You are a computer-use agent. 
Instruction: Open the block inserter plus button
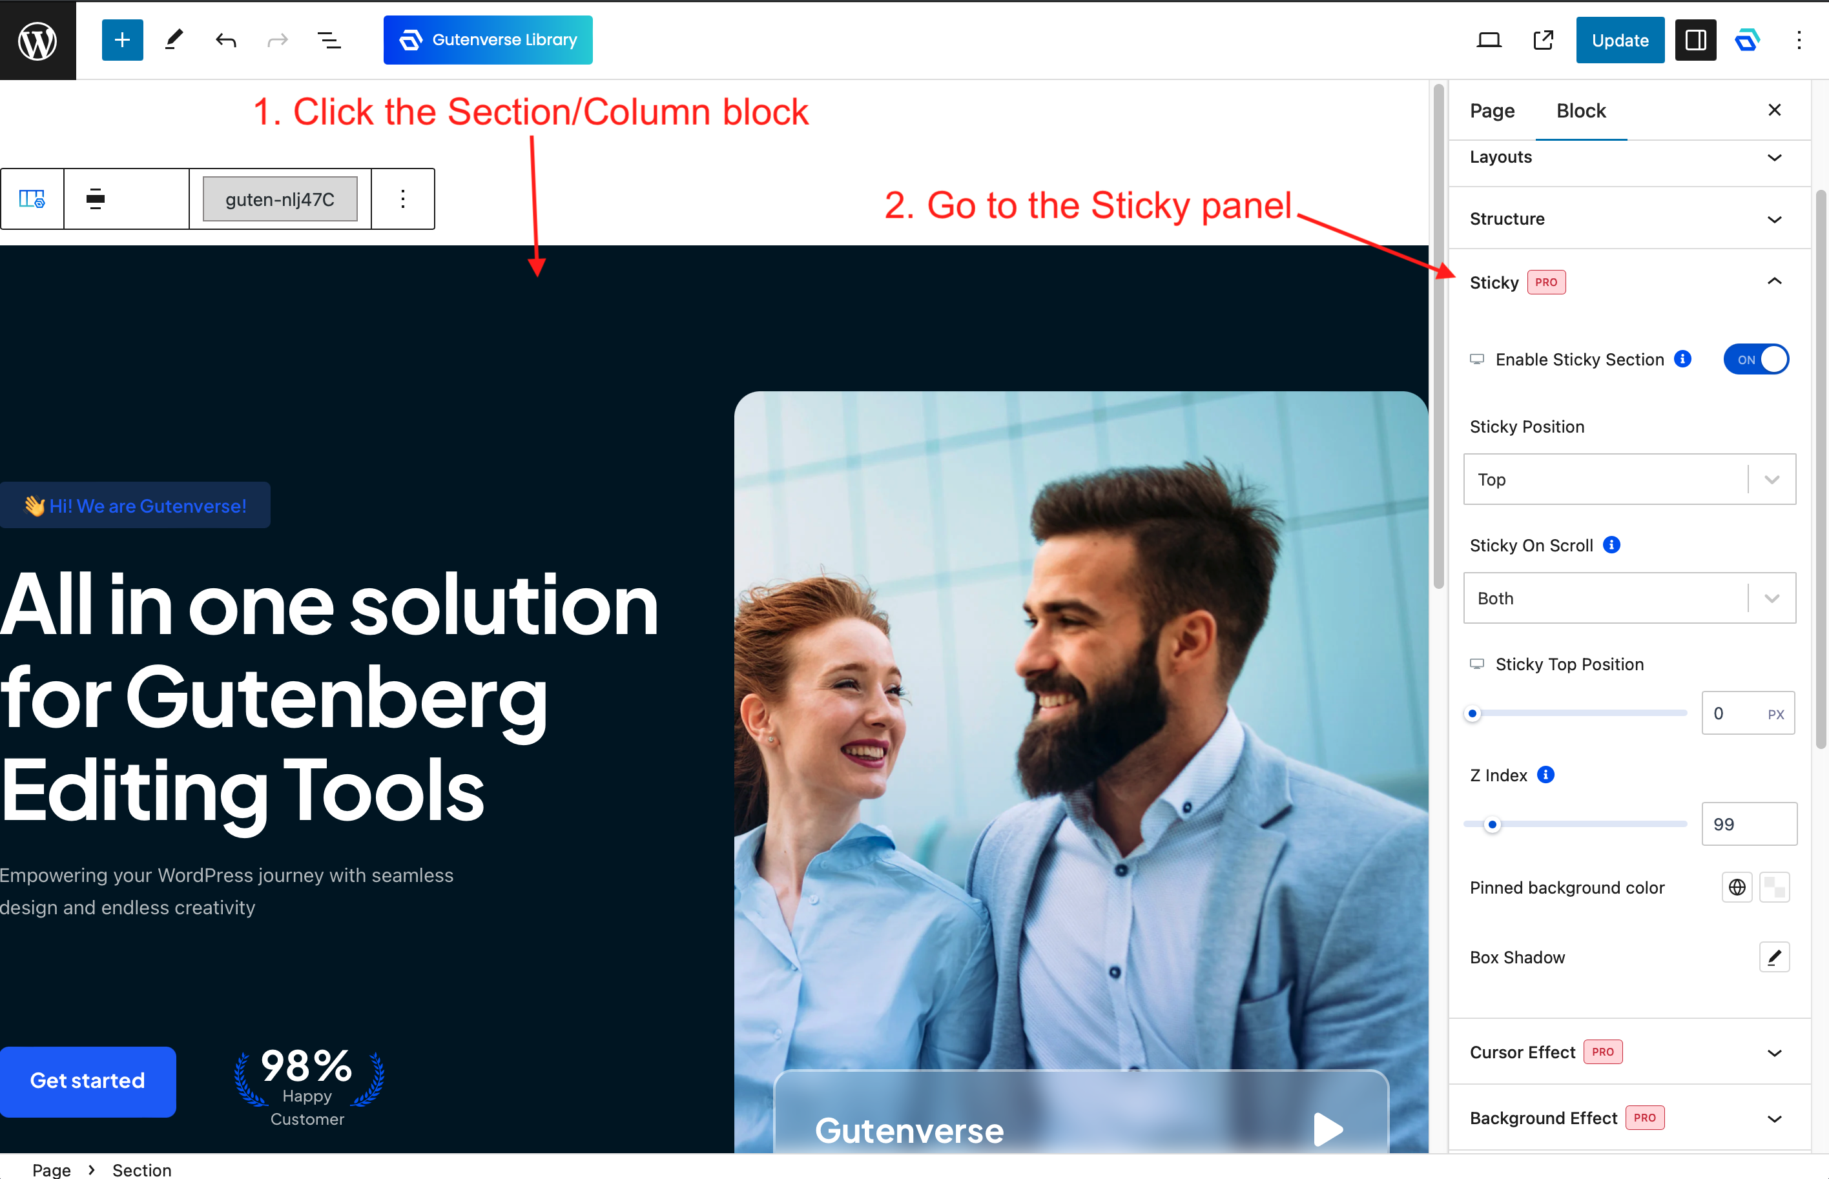(x=121, y=40)
